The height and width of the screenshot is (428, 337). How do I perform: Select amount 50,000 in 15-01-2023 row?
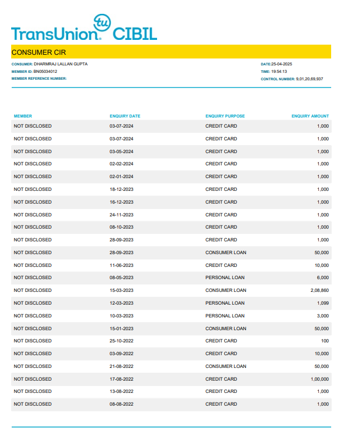coord(322,329)
